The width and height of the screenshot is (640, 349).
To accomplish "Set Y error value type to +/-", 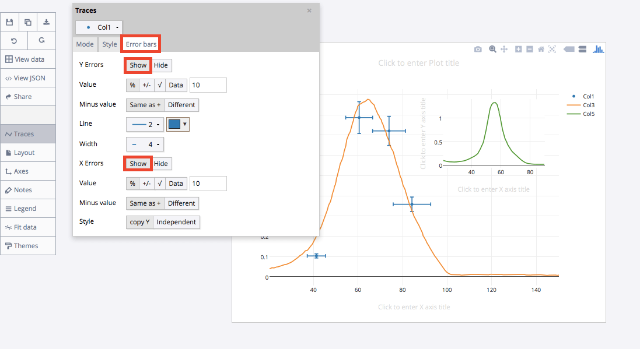I will point(146,85).
